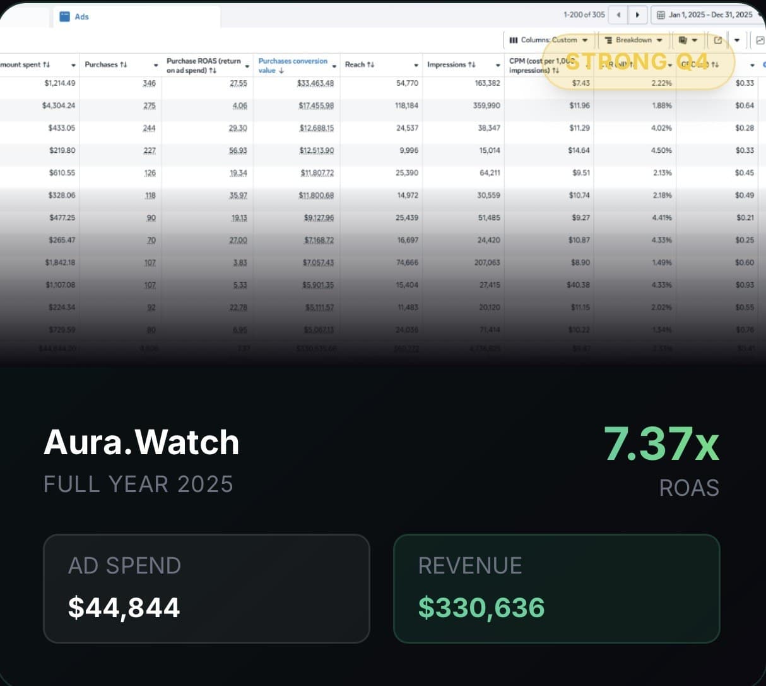Sort by the Purchases column header

click(105, 64)
